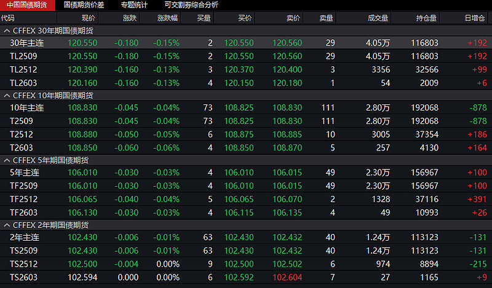Screen dimensions: 492x288
Task: Select the TF2509 contract code
Action: pyautogui.click(x=23, y=186)
